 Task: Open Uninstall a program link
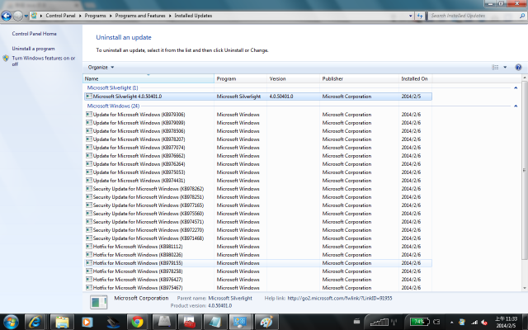coord(33,49)
